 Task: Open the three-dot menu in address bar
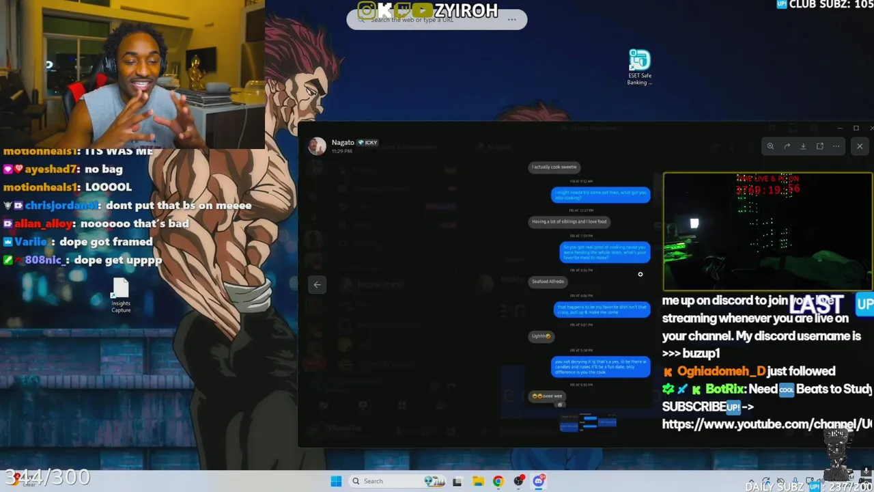pyautogui.click(x=511, y=20)
